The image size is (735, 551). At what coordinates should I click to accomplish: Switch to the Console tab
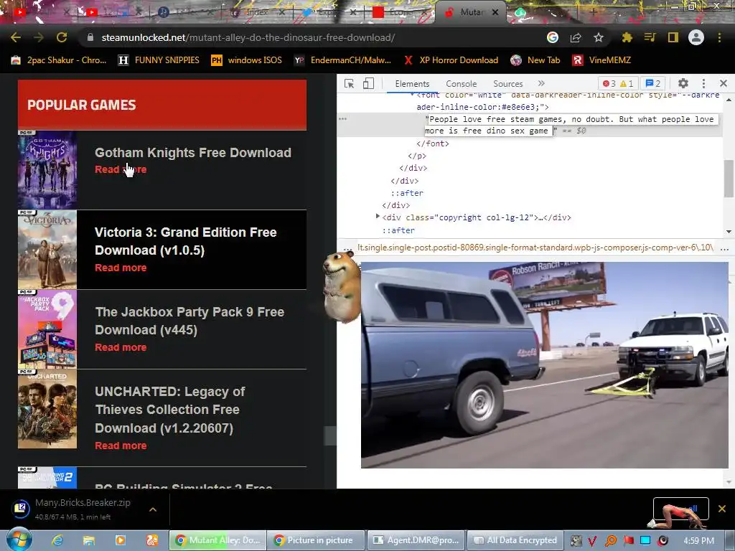462,83
